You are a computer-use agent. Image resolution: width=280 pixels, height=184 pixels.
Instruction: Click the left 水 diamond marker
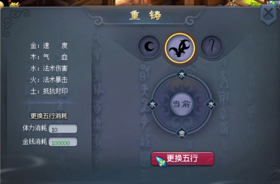(x=152, y=104)
